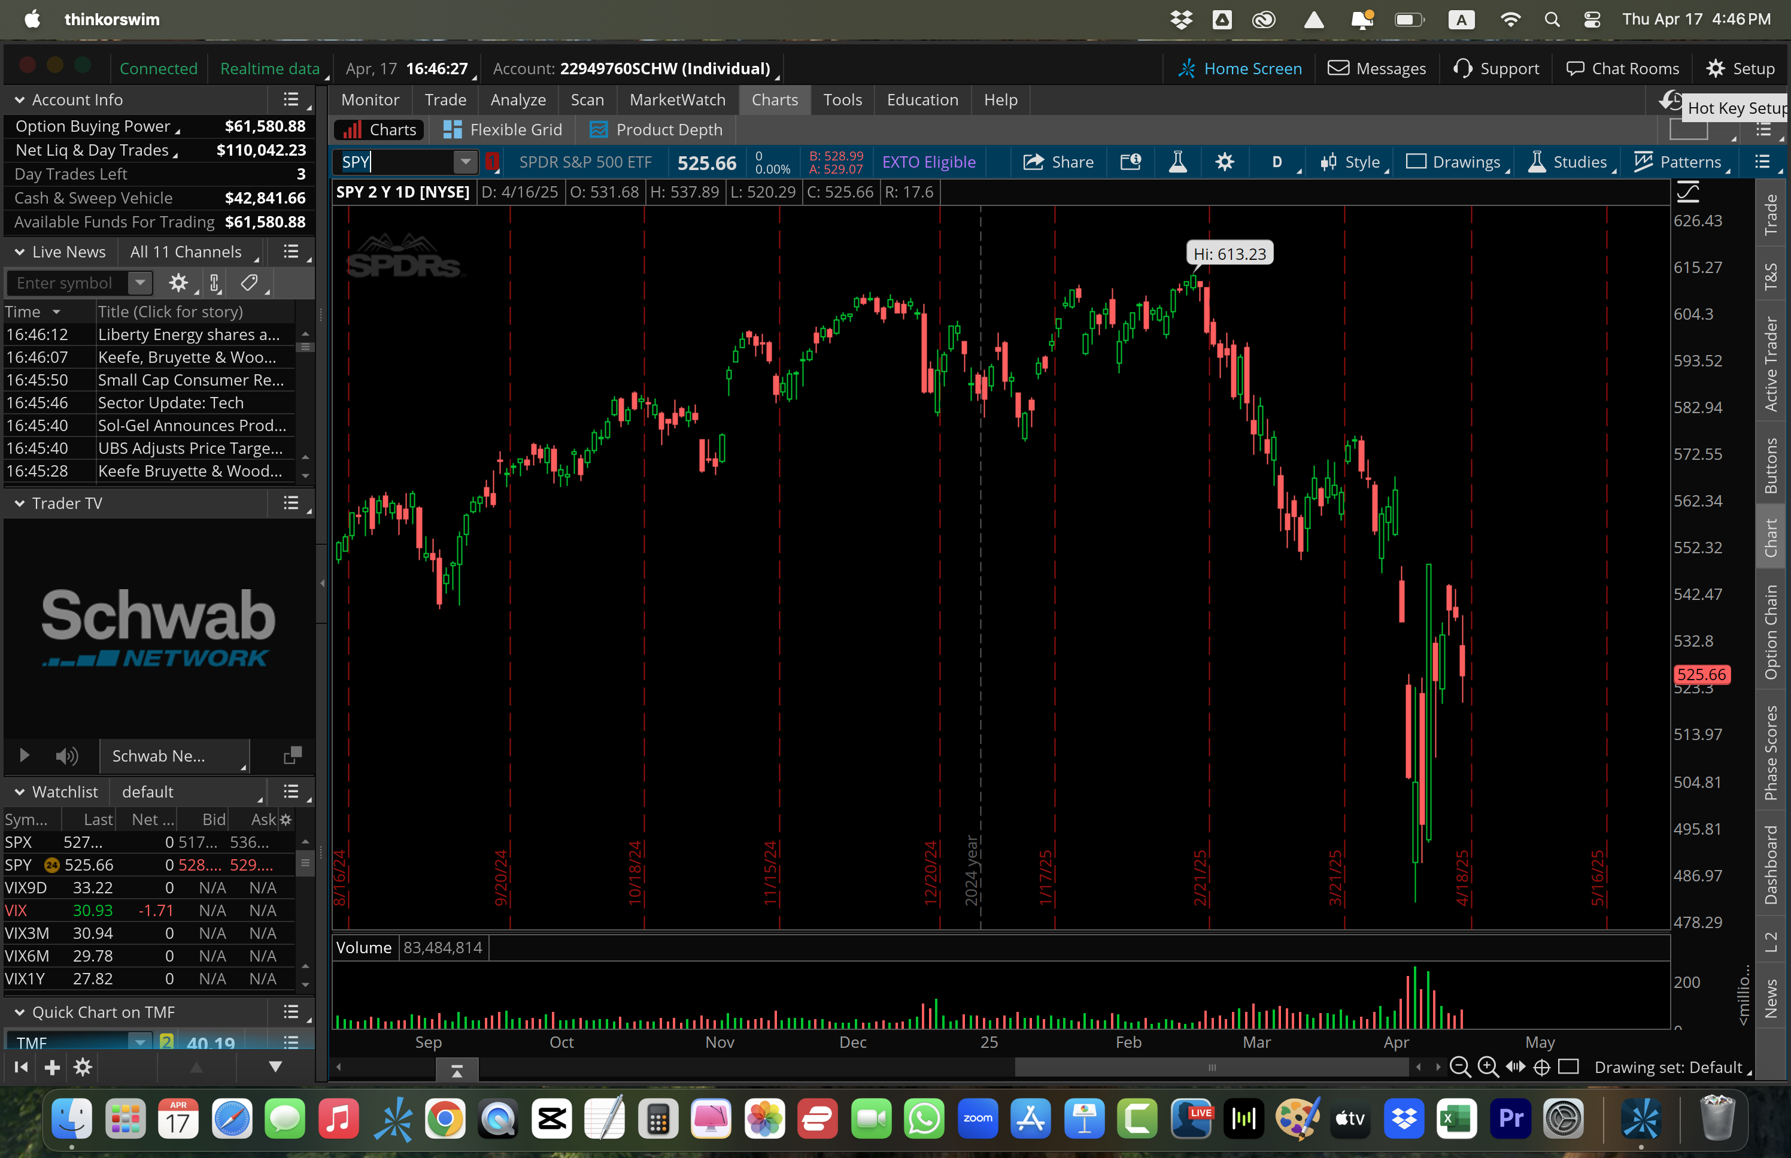Open the Chat Rooms button
The width and height of the screenshot is (1791, 1158).
1623,68
